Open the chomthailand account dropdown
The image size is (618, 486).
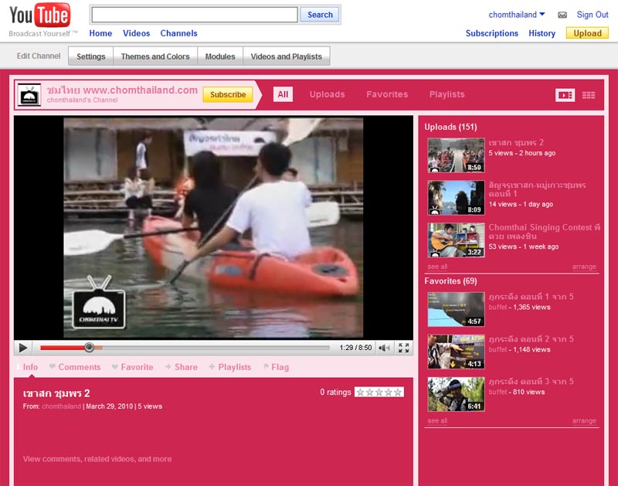(517, 15)
